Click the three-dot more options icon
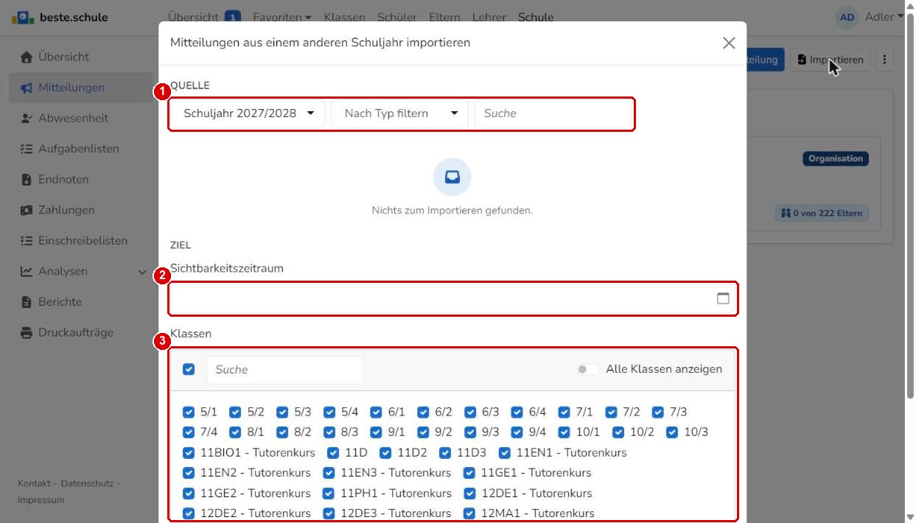 tap(885, 60)
